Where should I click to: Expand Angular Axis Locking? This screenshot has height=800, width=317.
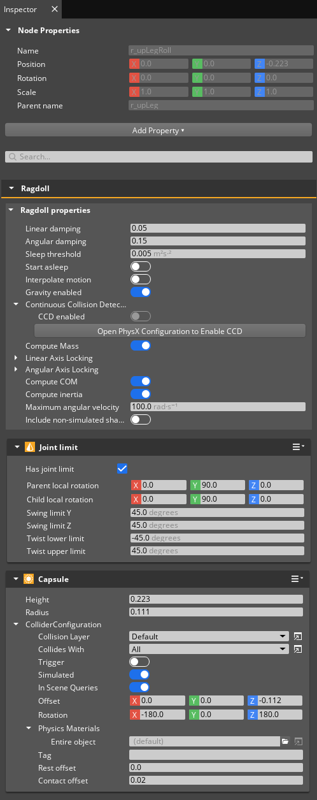pos(17,370)
